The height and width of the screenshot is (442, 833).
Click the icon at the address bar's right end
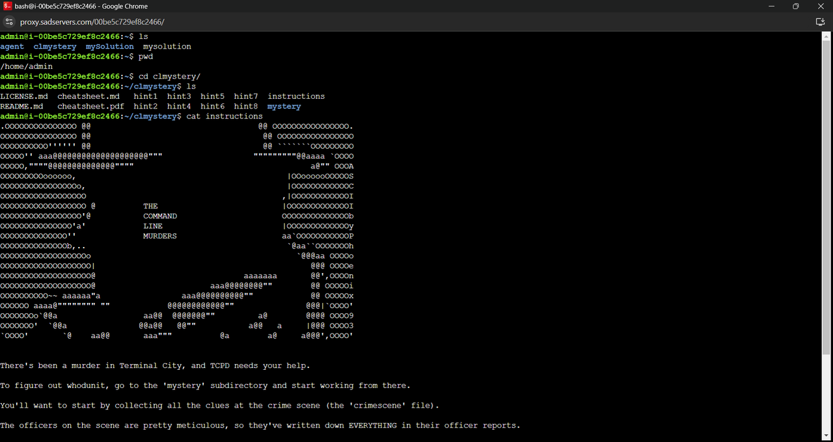[821, 21]
